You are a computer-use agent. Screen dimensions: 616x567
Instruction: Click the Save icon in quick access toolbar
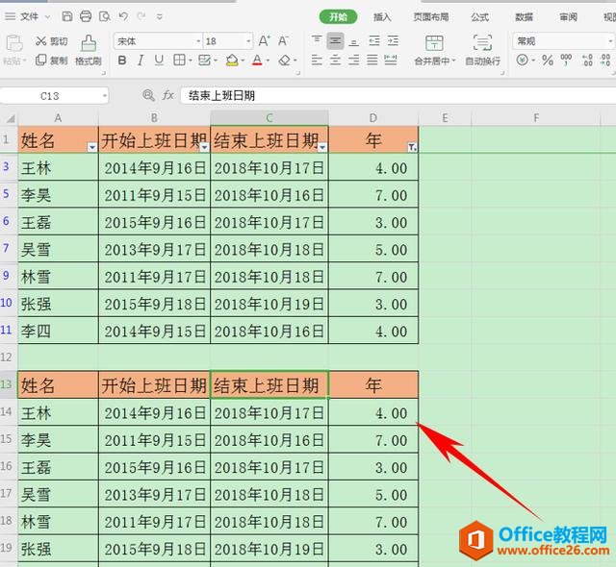(67, 16)
